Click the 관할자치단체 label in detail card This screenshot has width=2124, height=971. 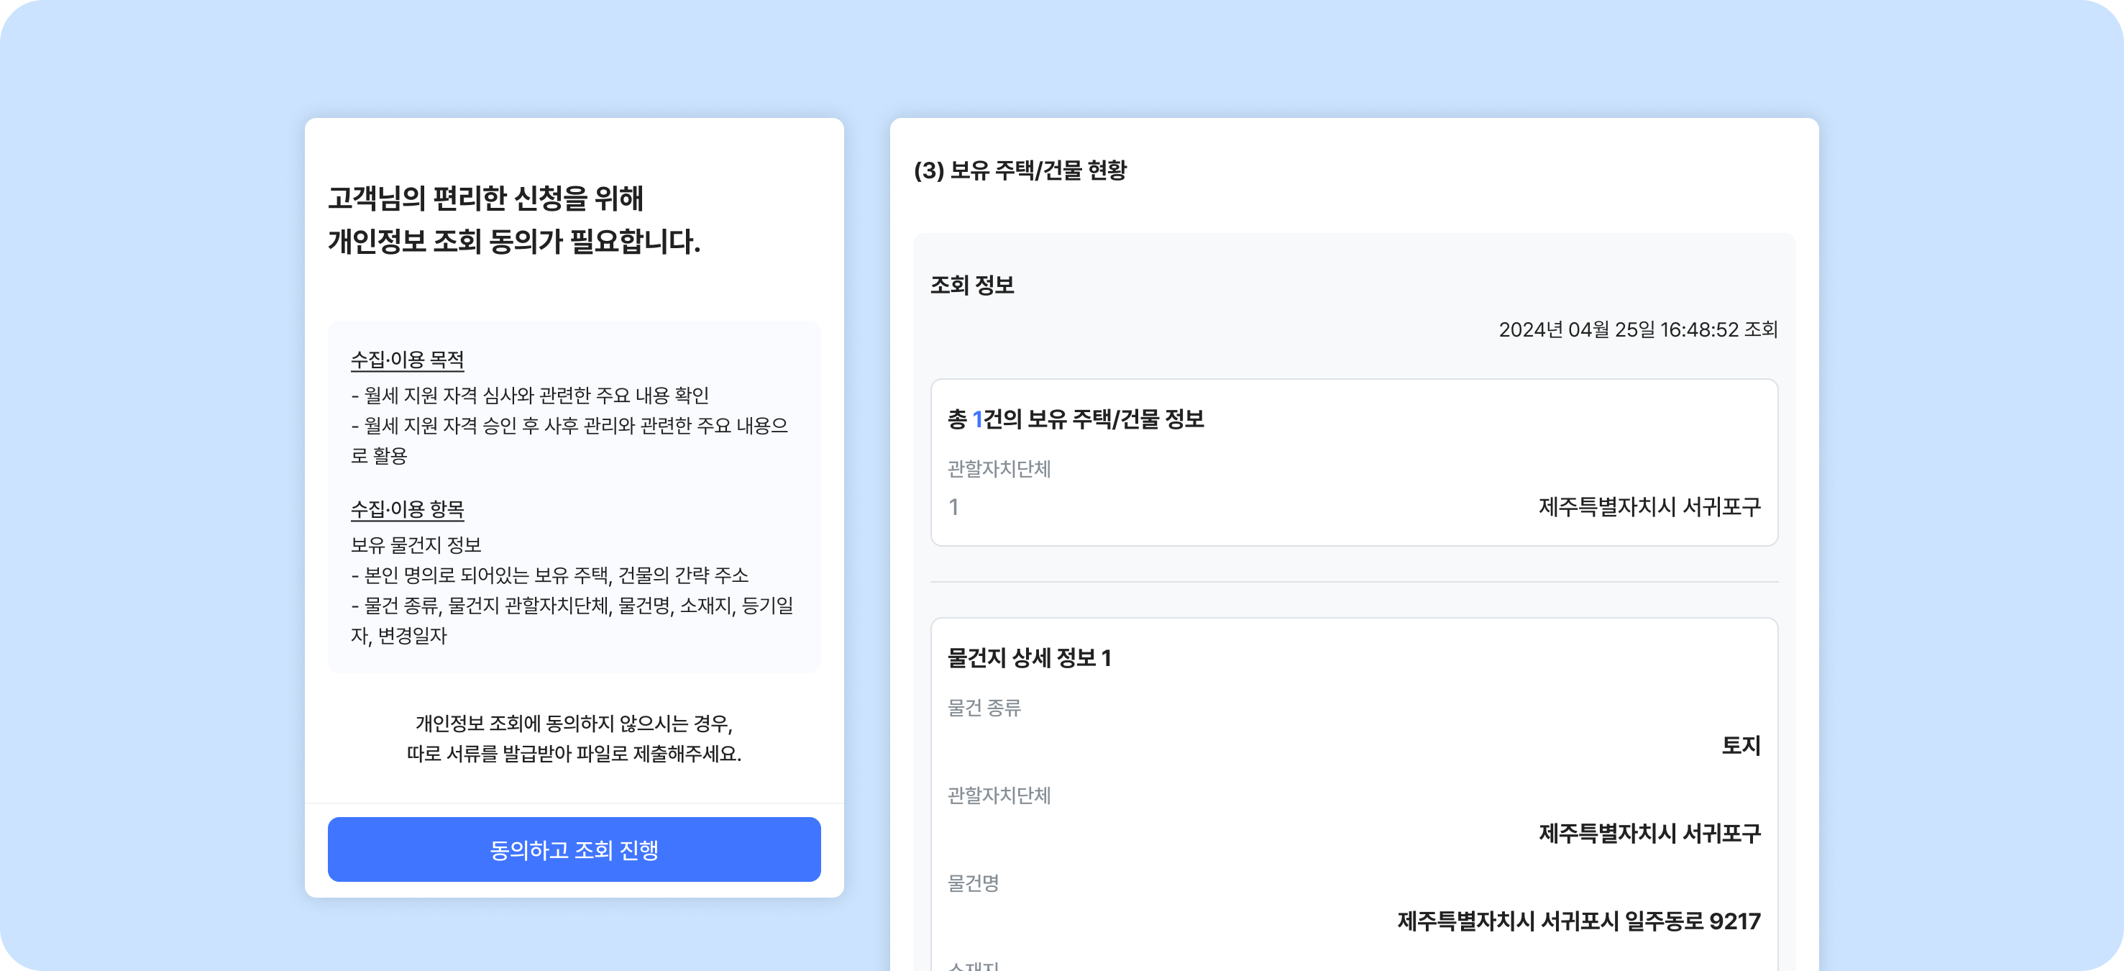tap(999, 796)
